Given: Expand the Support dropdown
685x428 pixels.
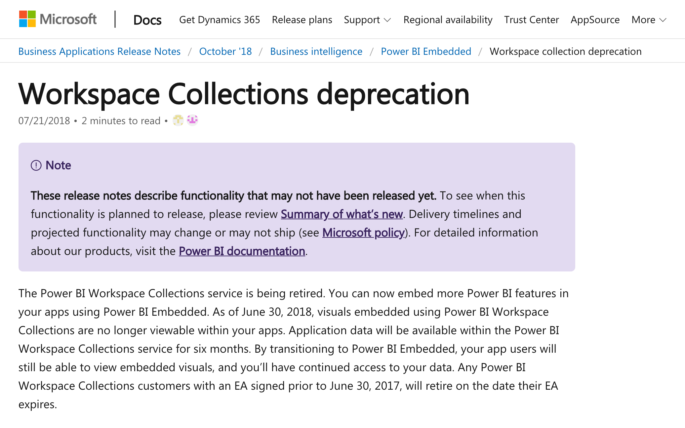Looking at the screenshot, I should click(367, 20).
